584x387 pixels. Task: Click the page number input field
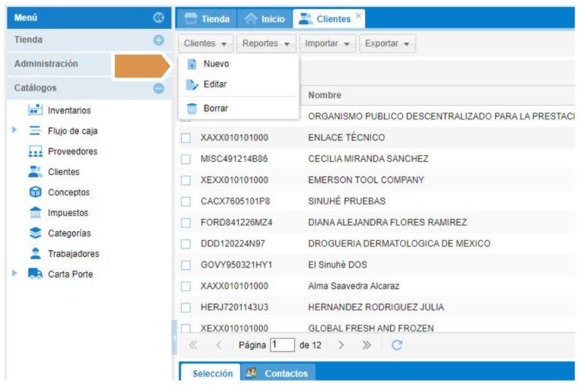point(282,345)
